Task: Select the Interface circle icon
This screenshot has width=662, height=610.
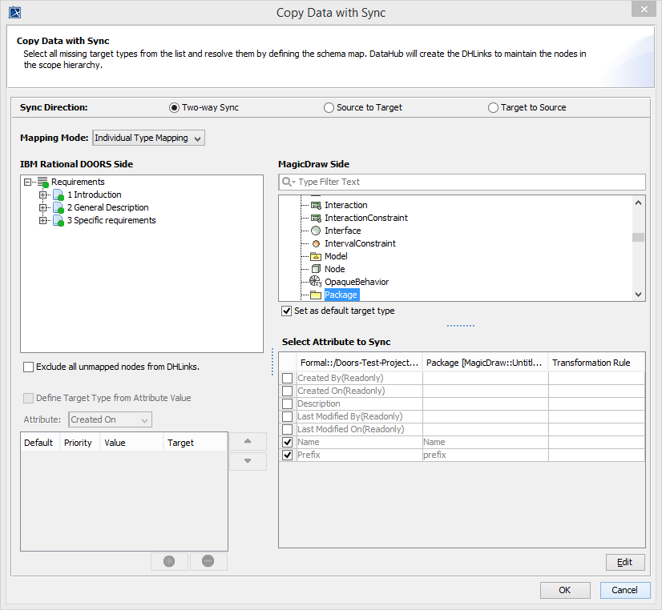Action: pyautogui.click(x=316, y=231)
